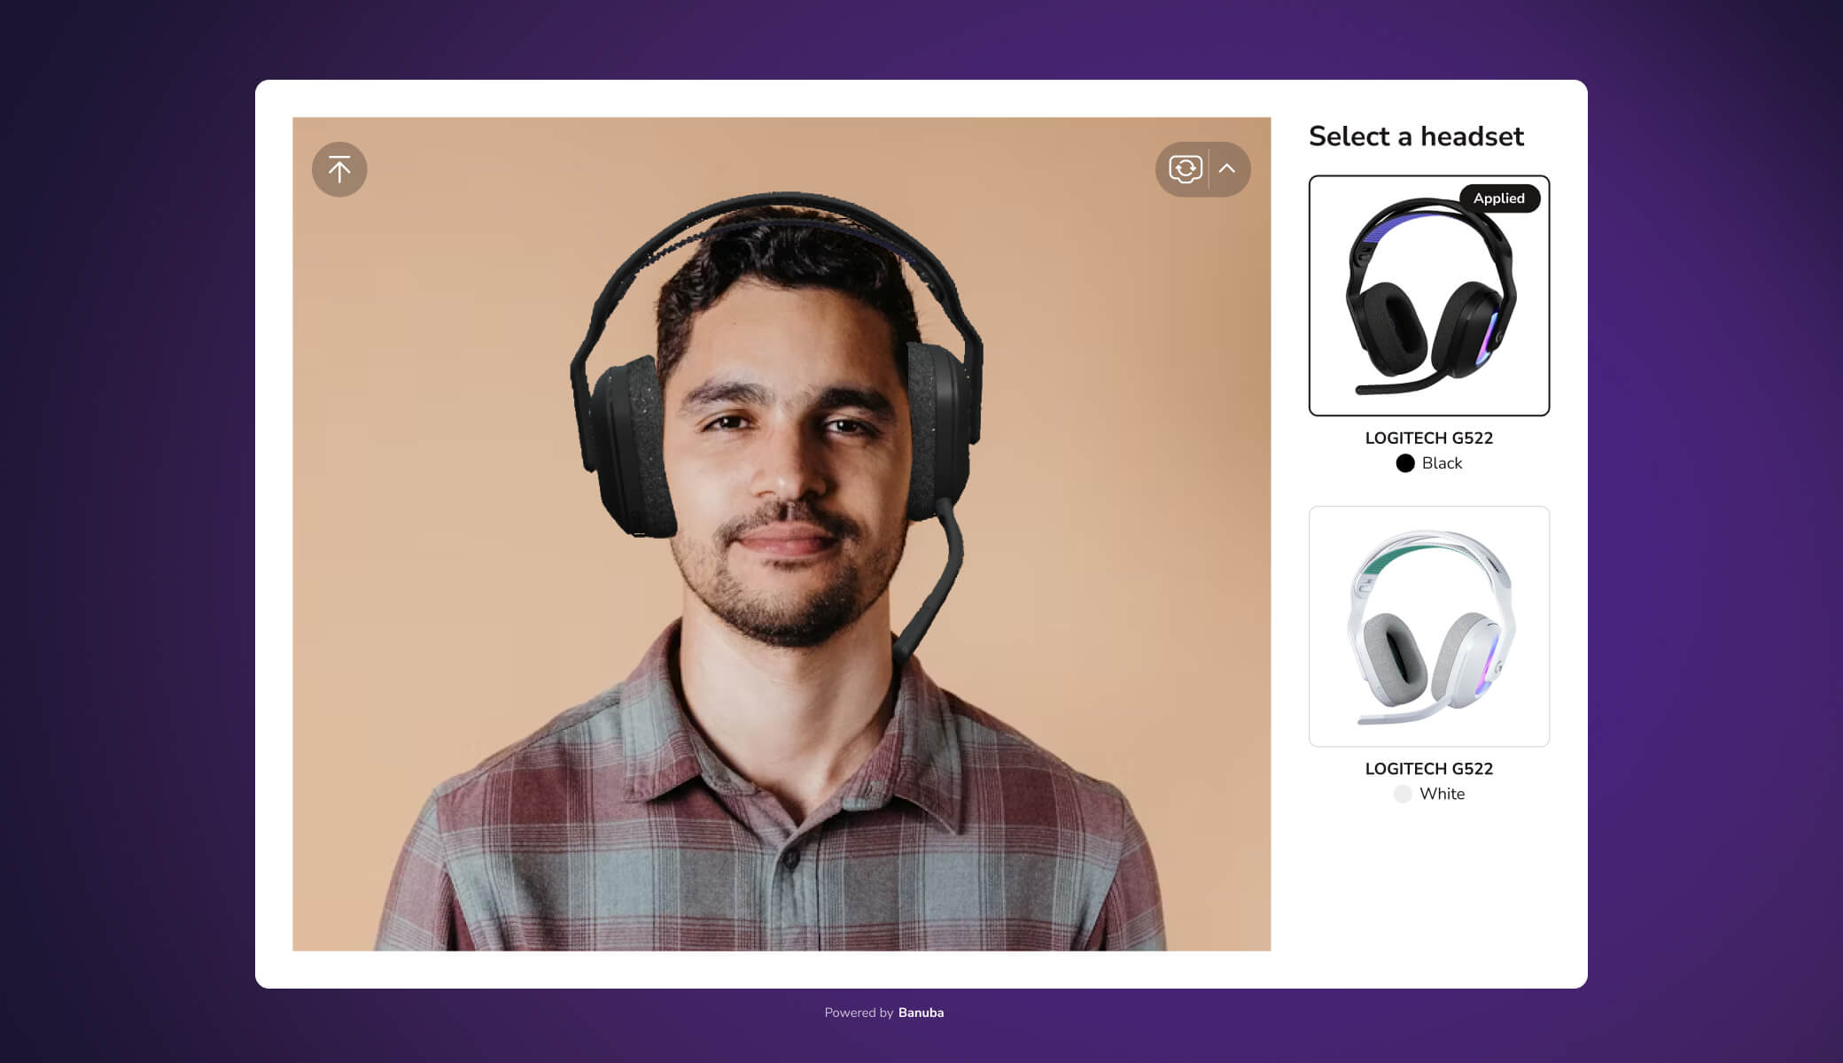Click the circular upload control over the photo
The image size is (1843, 1063).
point(339,168)
